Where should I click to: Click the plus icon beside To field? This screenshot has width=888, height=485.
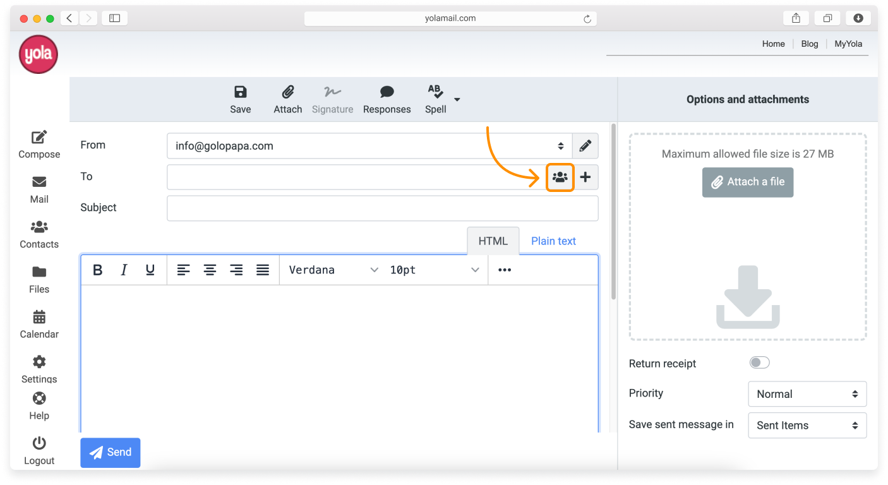[585, 177]
